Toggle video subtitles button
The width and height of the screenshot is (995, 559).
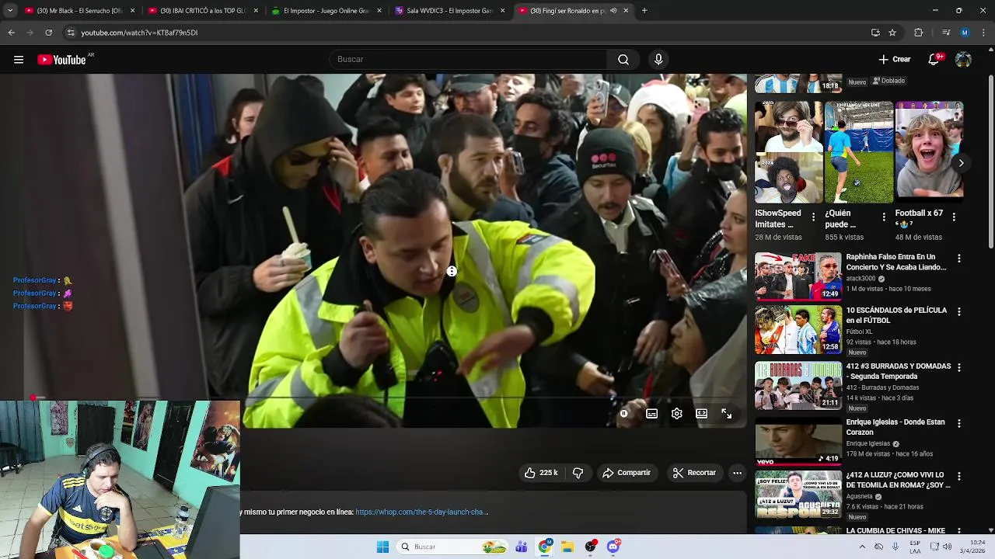click(x=651, y=414)
